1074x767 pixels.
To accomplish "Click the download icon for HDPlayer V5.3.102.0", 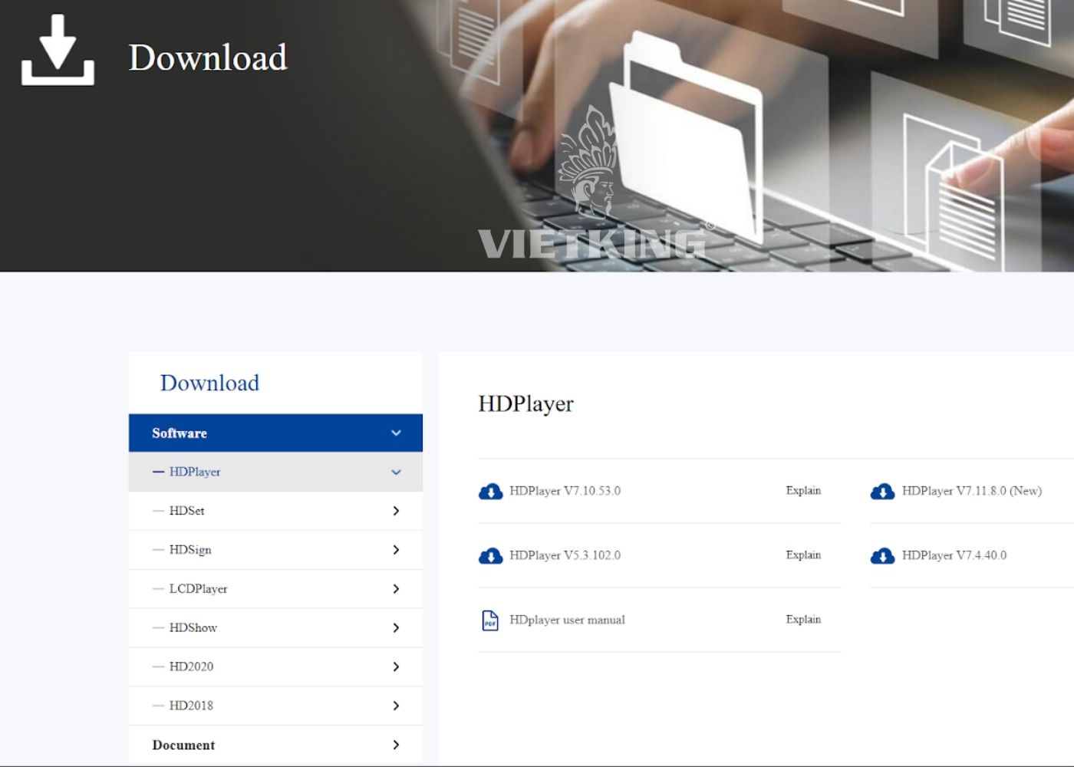I will pos(490,555).
